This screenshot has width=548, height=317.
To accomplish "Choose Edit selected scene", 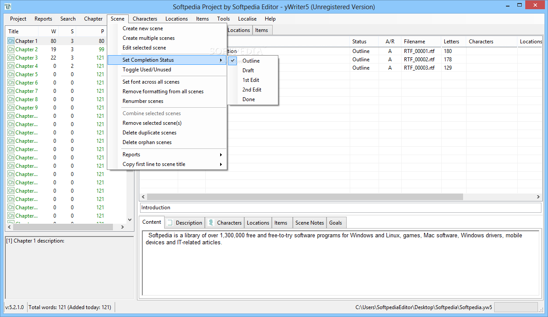I will [167, 48].
